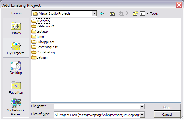This screenshot has width=184, height=120.
Task: Click into the File name field
Action: 97,107
